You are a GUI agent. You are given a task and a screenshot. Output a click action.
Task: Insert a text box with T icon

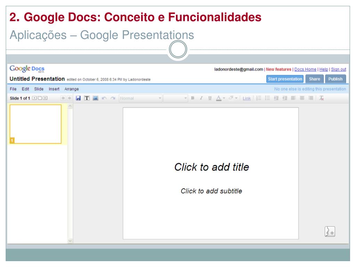87,98
